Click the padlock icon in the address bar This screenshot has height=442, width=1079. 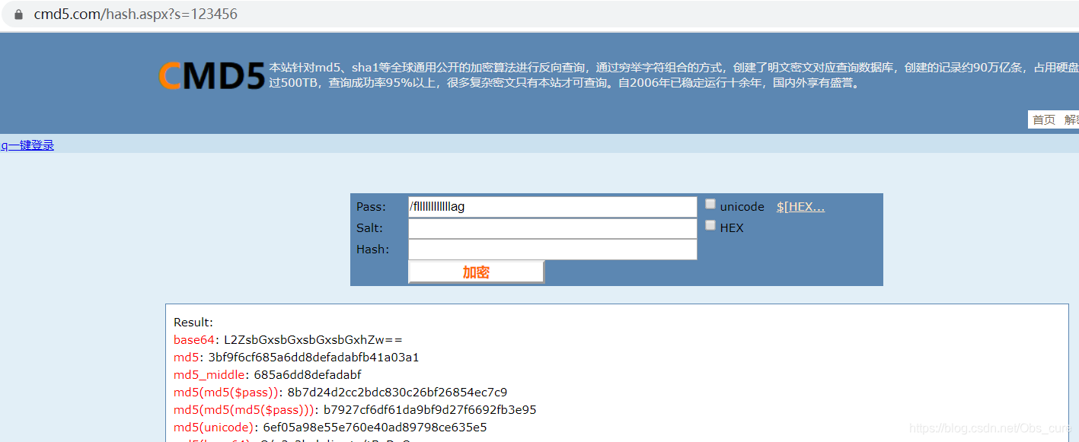(x=18, y=14)
